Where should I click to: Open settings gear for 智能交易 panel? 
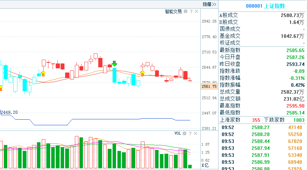[x=185, y=11]
